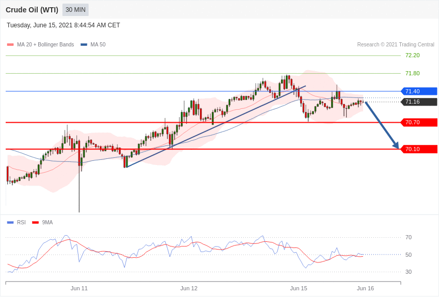Viewport: 439px width, 297px height.
Task: Click the MA 50 legend swatch
Action: point(84,45)
